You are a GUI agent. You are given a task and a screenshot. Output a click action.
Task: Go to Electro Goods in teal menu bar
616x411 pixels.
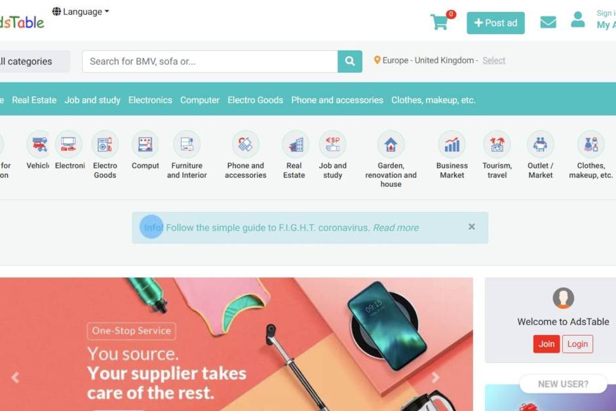tap(256, 100)
